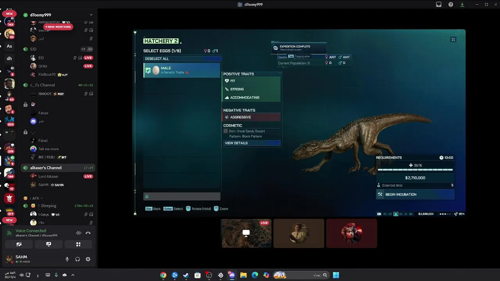Open Microsoft Edge from taskbar
This screenshot has width=500, height=281.
coord(255,275)
